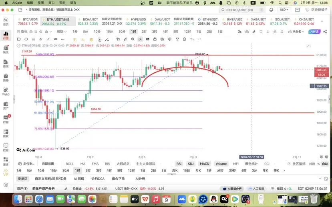The image size is (332, 207).
Task: Enter fullscreen chart mode
Action: click(282, 32)
